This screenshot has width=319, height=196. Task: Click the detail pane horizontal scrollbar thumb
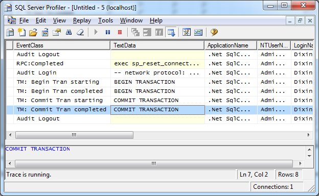(153, 163)
